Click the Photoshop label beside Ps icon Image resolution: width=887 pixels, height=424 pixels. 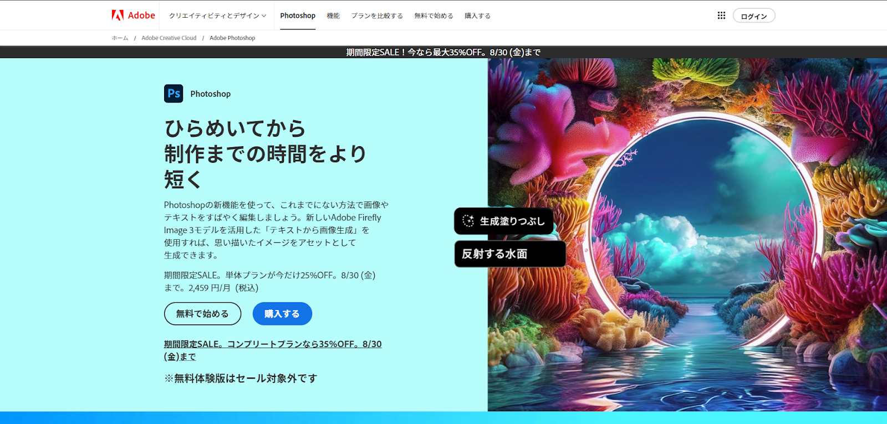[211, 94]
